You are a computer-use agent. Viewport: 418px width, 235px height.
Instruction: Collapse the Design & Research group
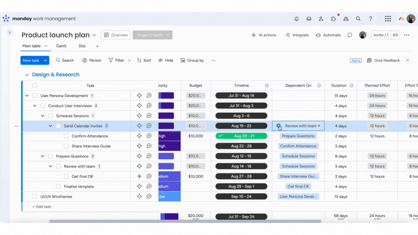pyautogui.click(x=27, y=74)
